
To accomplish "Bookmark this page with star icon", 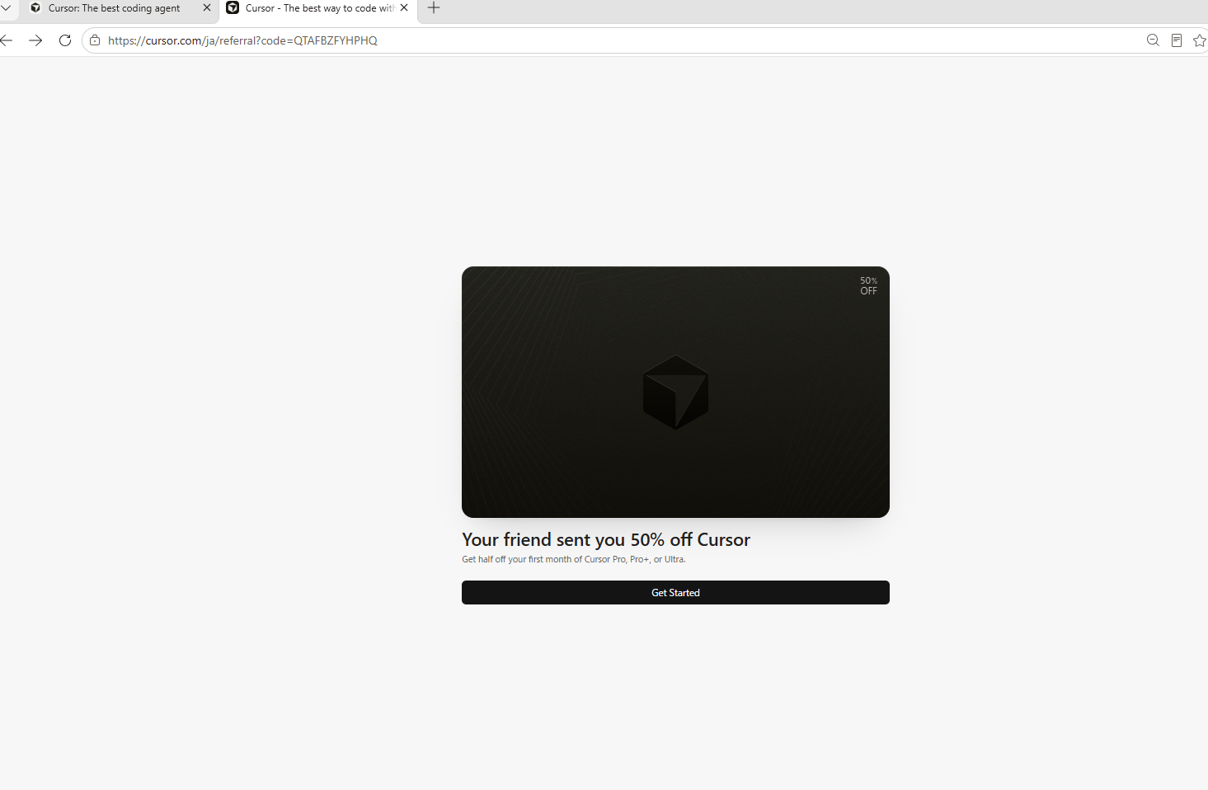I will [x=1200, y=40].
